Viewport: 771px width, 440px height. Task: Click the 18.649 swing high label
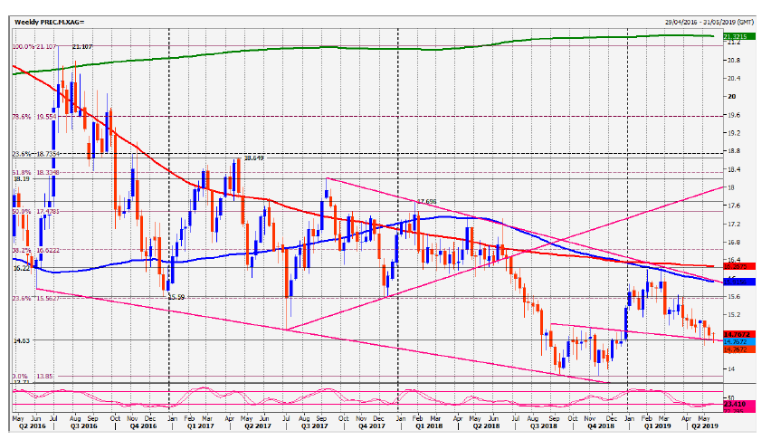(x=253, y=158)
